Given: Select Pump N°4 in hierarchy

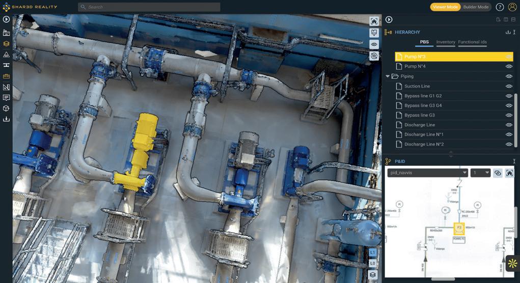Looking at the screenshot, I should (454, 66).
